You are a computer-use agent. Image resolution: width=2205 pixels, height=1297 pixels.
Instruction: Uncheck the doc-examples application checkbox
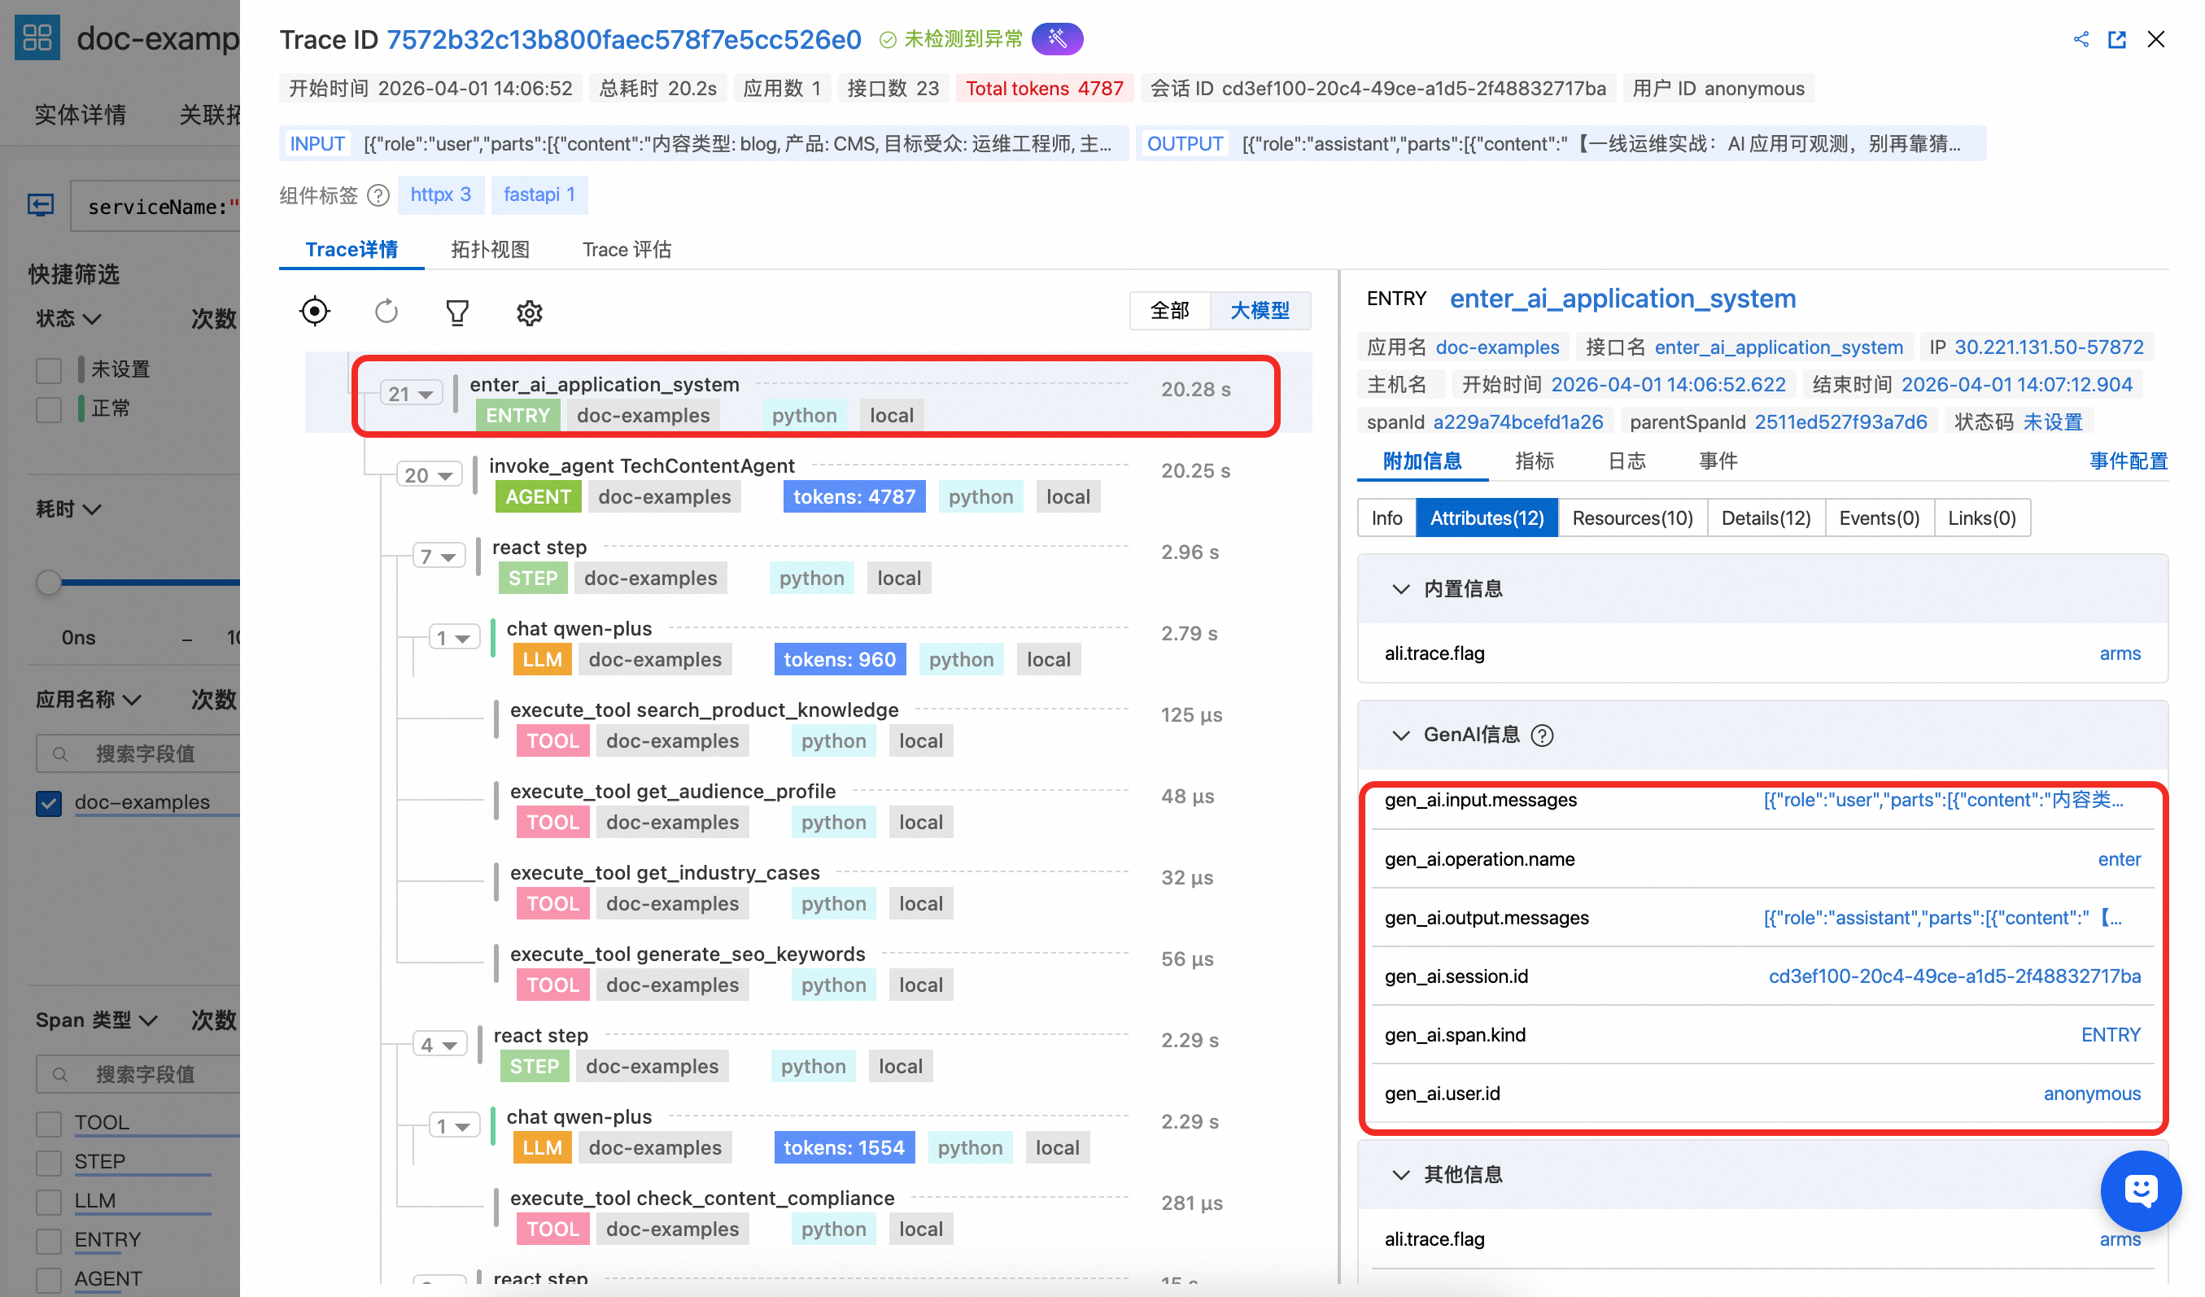coord(49,802)
